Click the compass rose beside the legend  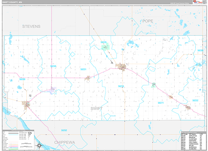click(x=39, y=145)
